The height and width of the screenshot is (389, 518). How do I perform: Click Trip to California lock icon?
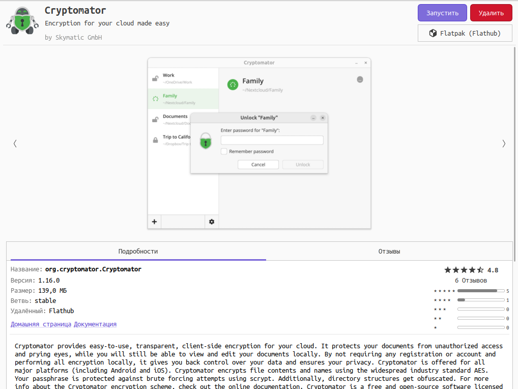coord(155,140)
